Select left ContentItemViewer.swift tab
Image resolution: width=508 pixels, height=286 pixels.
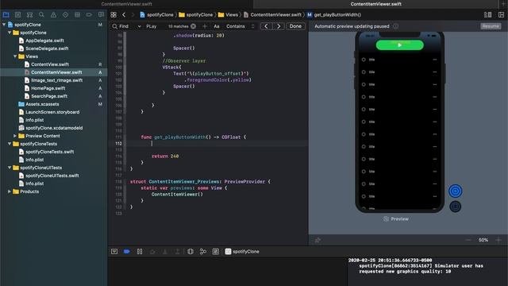[127, 4]
